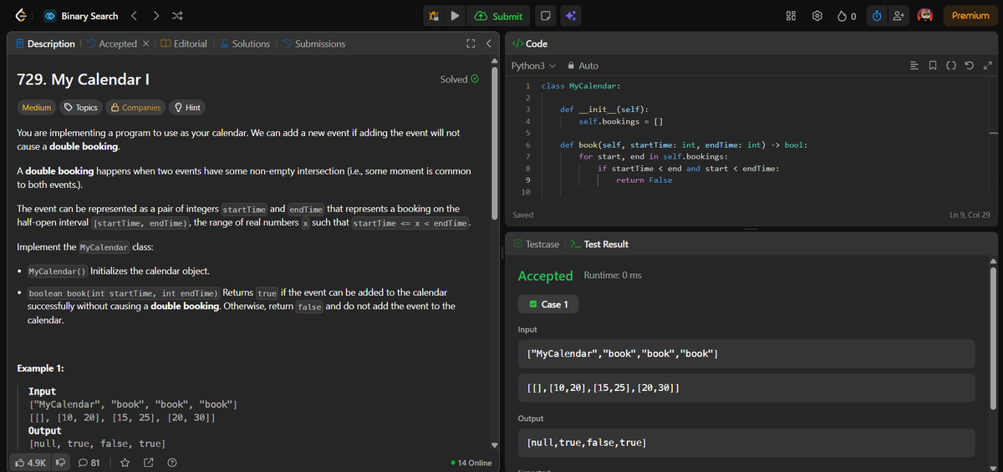Image resolution: width=1003 pixels, height=472 pixels.
Task: Open the LeetCode home logo
Action: pos(21,16)
